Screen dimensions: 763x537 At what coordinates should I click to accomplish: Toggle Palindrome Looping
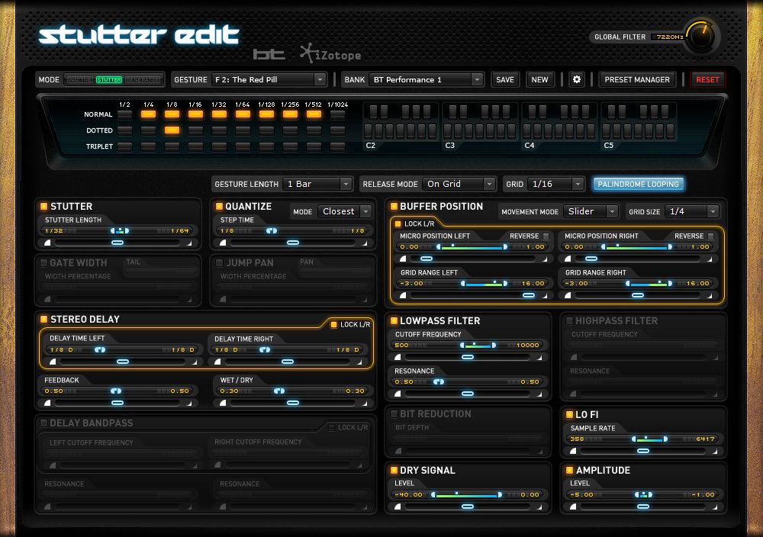[638, 184]
